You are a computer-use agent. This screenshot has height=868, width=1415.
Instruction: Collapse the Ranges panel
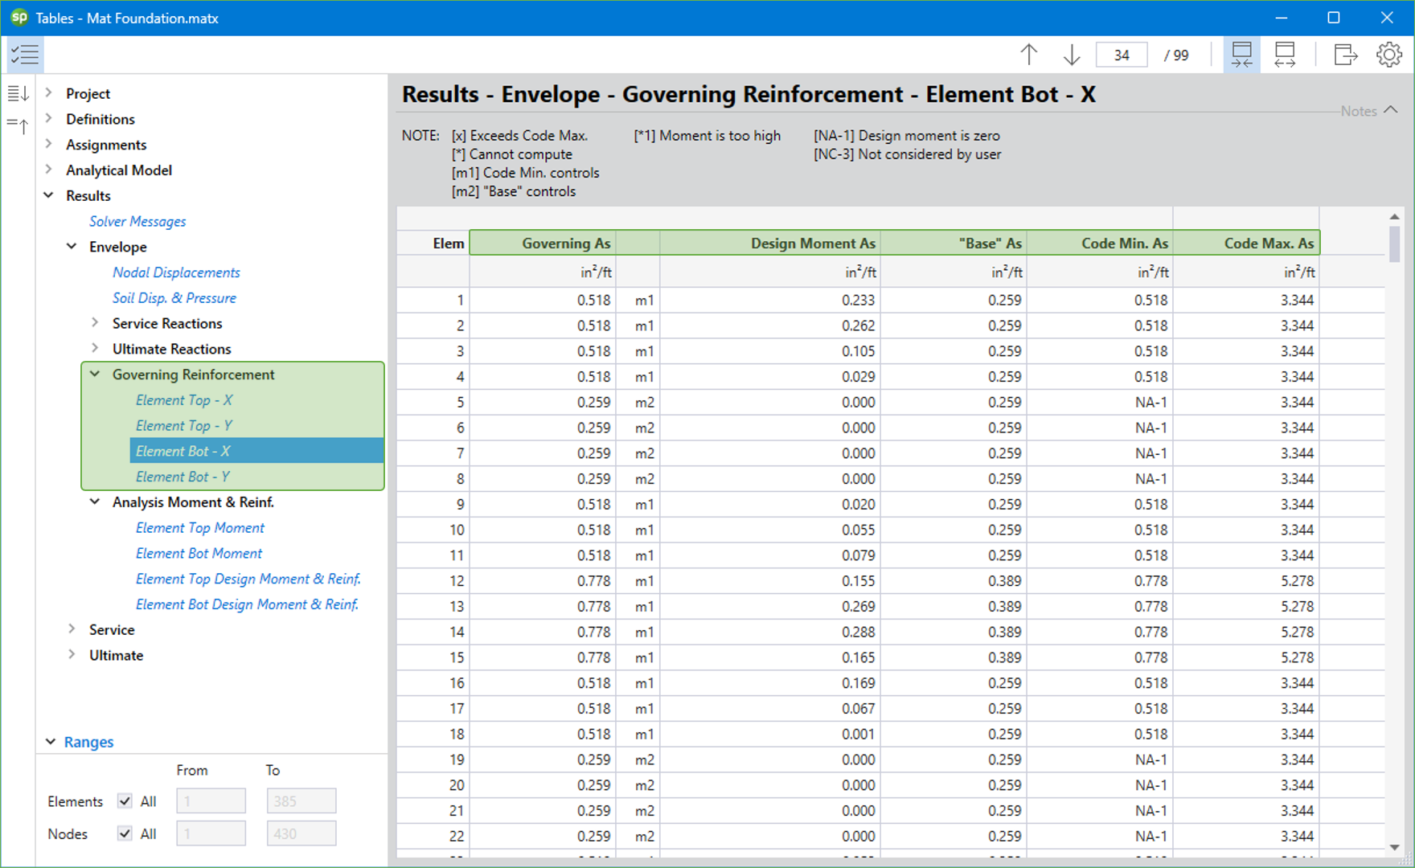[51, 742]
